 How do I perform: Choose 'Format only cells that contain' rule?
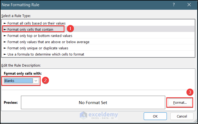tap(30, 29)
